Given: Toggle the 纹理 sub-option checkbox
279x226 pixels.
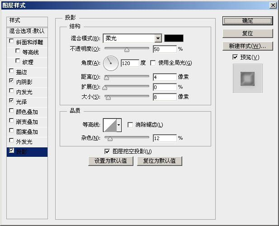Looking at the screenshot, I should [x=18, y=61].
